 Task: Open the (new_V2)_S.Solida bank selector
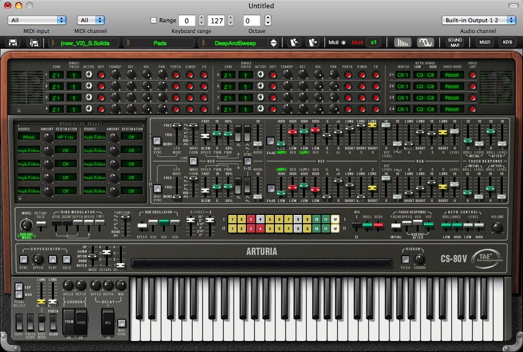[x=85, y=43]
